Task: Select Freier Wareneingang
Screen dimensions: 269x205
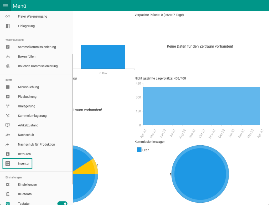Action: click(x=32, y=17)
